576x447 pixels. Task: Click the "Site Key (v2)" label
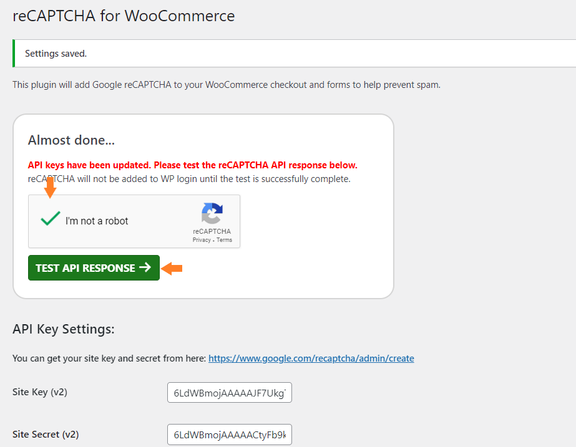40,392
